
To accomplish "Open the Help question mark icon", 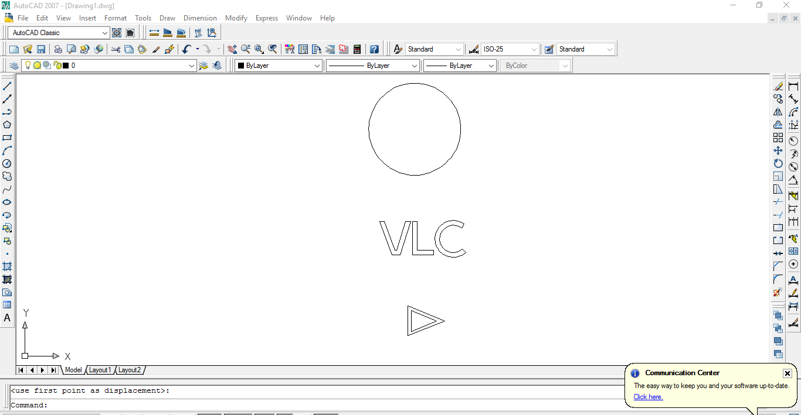I will tap(374, 49).
